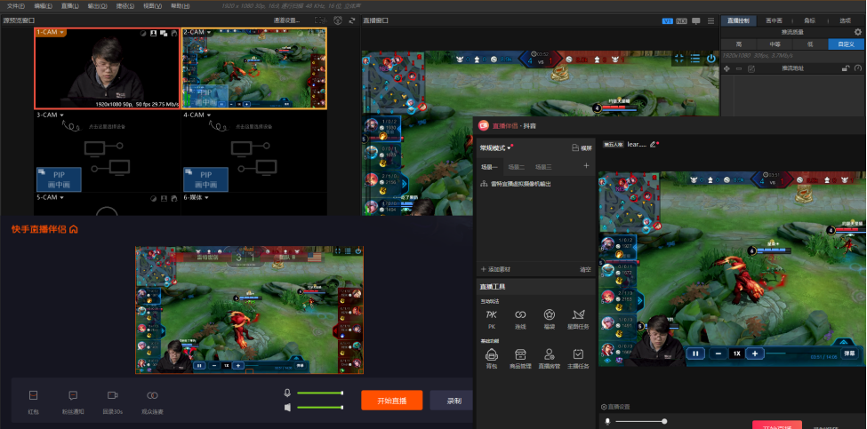Open 主播任务 streamer tasks tool

pos(578,358)
